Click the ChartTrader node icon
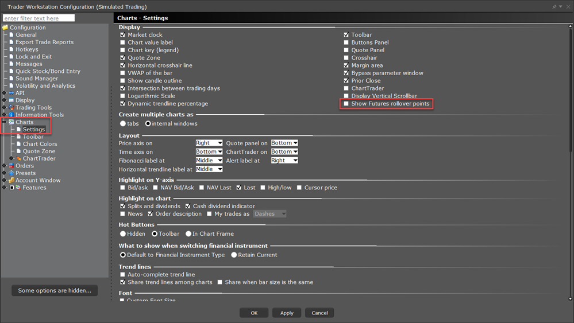This screenshot has height=323, width=574. [x=18, y=158]
